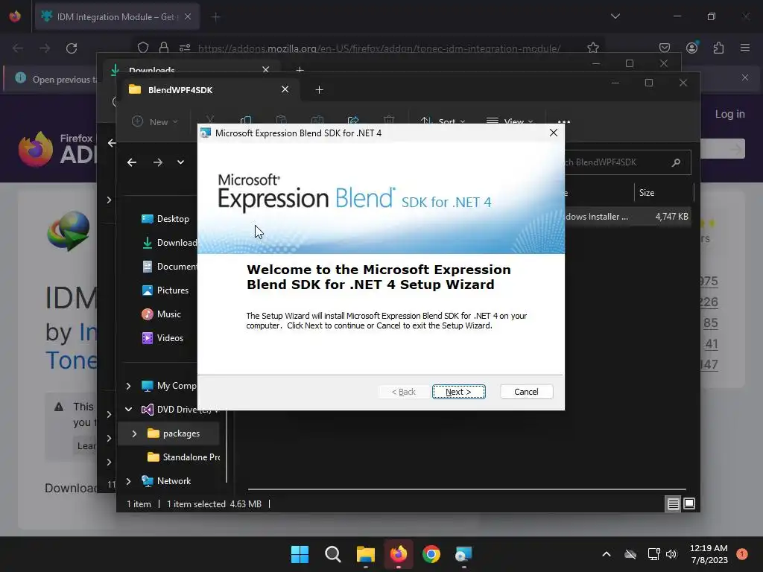Open Downloads in File Explorer sidebar
Screen dimensions: 763x572
point(169,243)
